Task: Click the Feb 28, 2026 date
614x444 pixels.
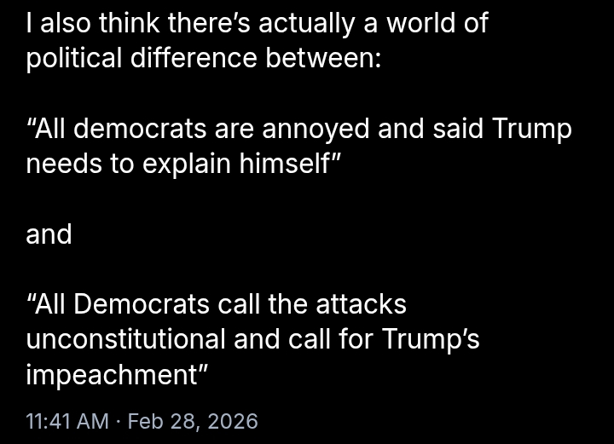Action: point(192,421)
